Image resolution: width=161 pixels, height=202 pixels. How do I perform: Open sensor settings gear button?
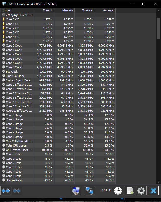click(141, 191)
